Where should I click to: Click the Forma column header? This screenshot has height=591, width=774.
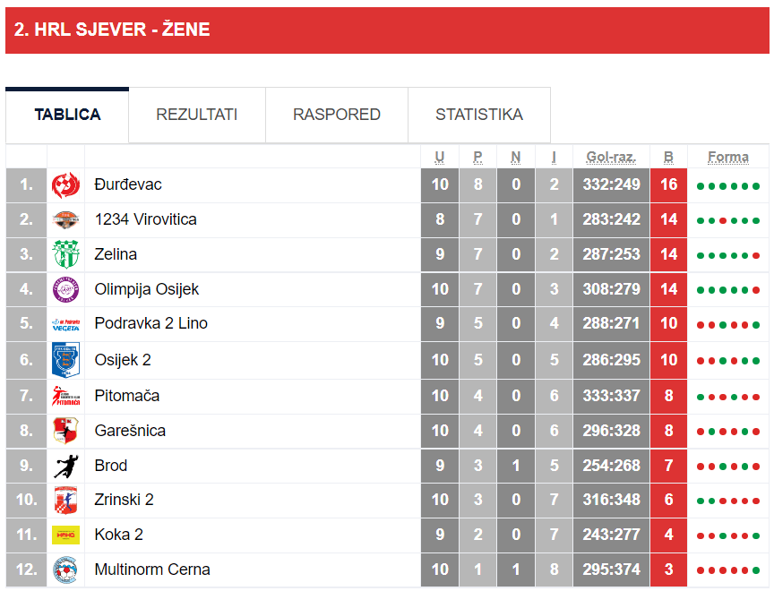point(727,157)
